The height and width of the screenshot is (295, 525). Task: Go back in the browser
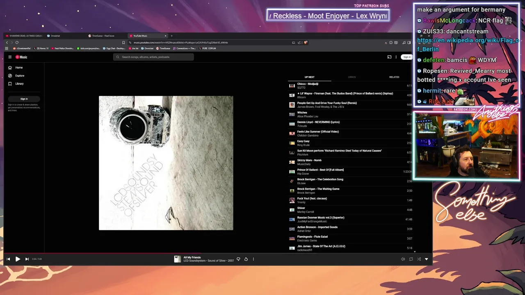point(7,43)
